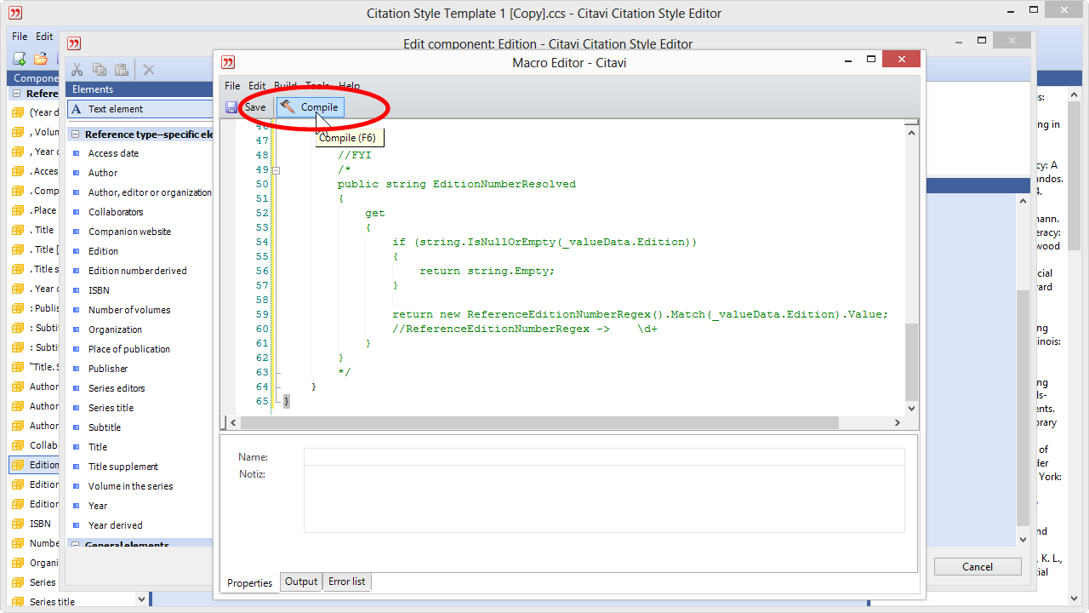
Task: Select the Properties tab
Action: coord(249,582)
